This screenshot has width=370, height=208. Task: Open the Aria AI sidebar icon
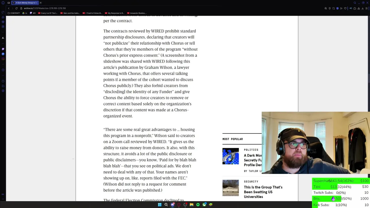point(3,38)
